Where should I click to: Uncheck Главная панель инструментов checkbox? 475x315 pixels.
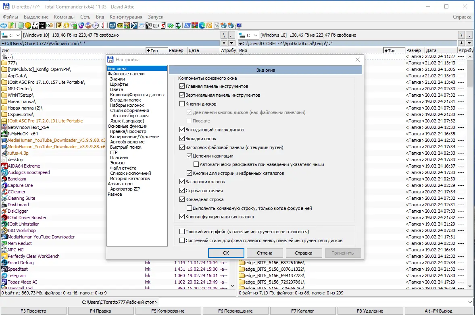pyautogui.click(x=182, y=86)
